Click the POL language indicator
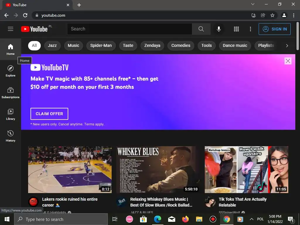Image resolution: width=300 pixels, height=225 pixels. 260,219
